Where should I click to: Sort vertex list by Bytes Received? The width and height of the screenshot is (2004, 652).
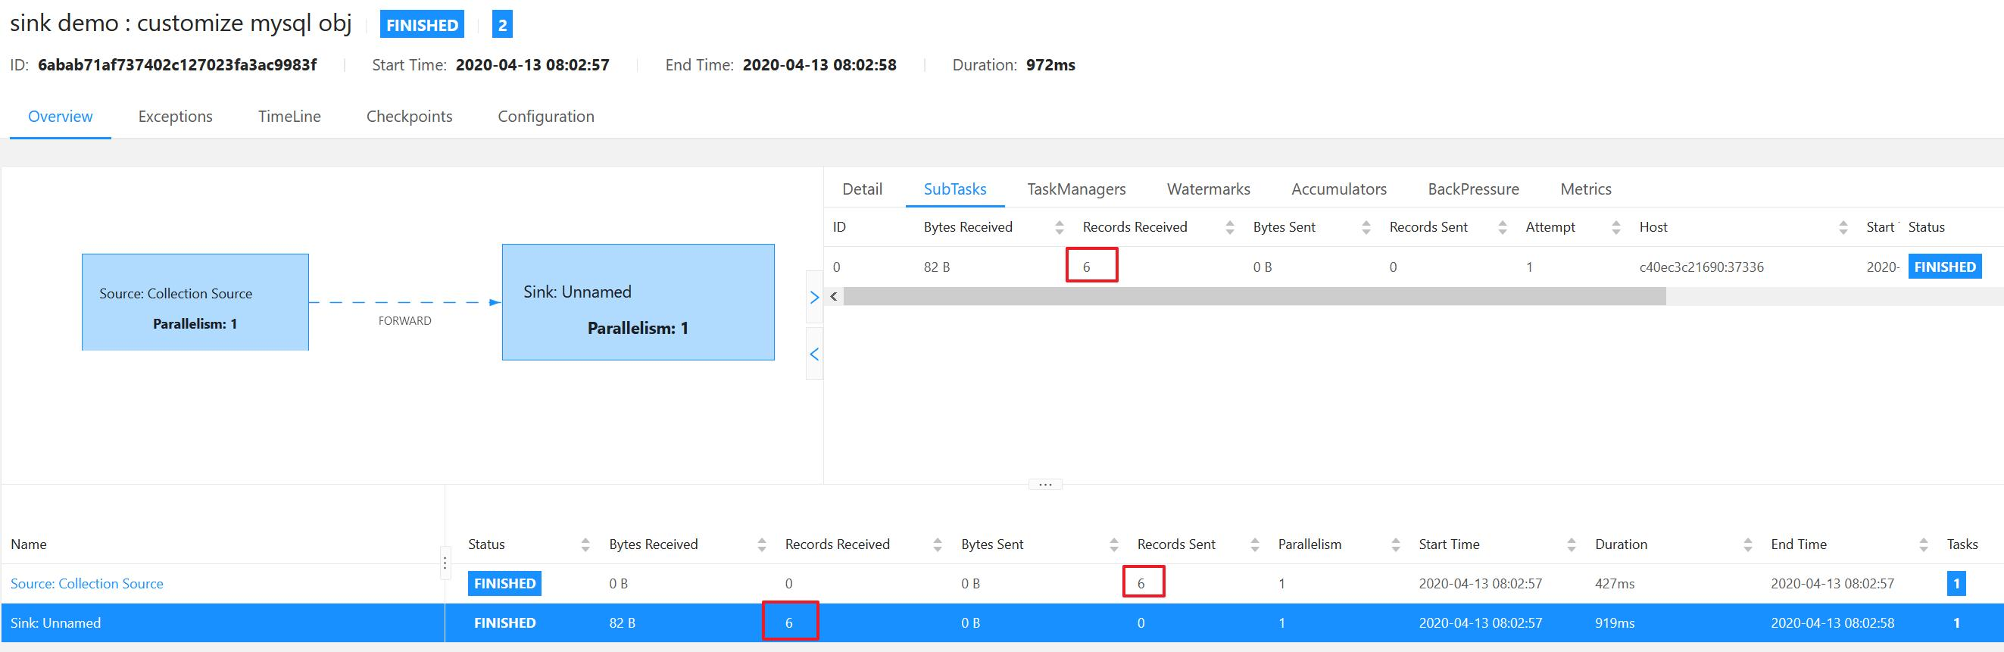(762, 544)
